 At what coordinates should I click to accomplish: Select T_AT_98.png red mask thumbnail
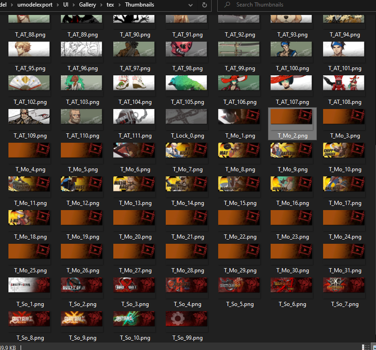[186, 49]
